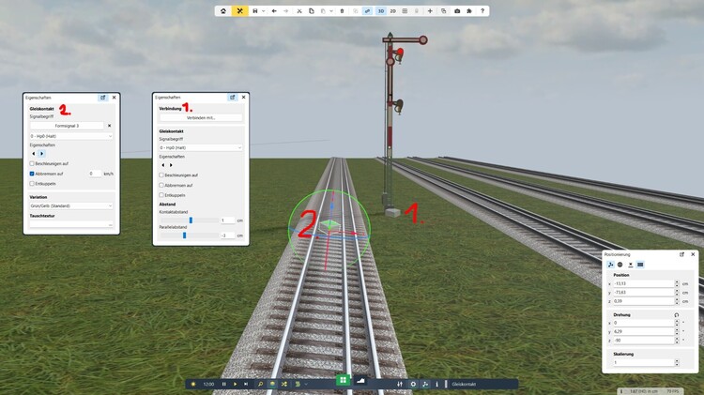The image size is (704, 395).
Task: Click the trash delete icon
Action: coord(342,11)
